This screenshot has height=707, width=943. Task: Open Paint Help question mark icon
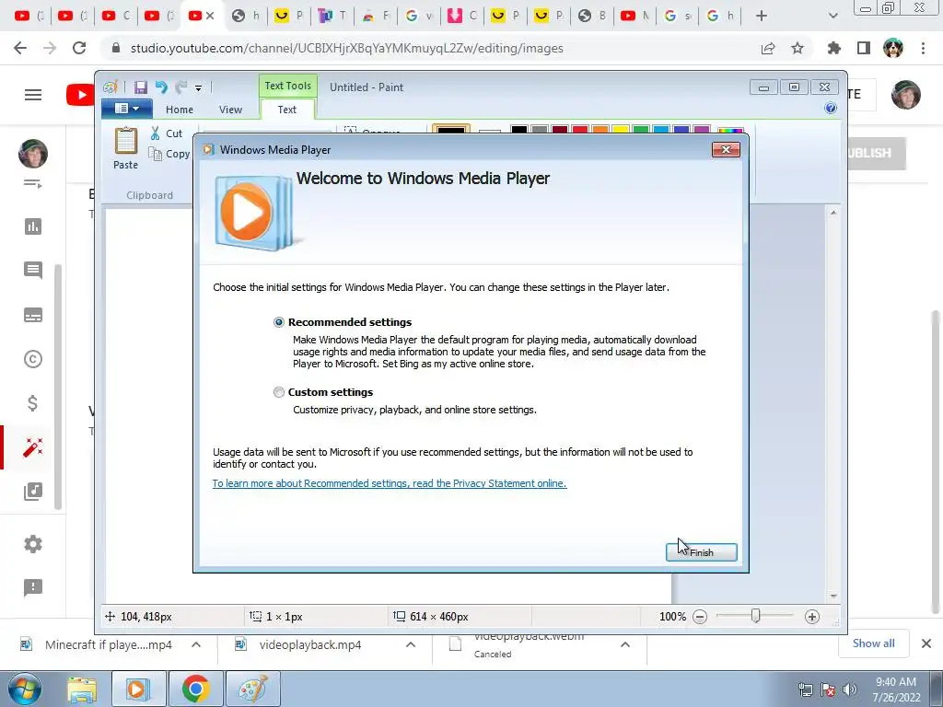(x=831, y=108)
